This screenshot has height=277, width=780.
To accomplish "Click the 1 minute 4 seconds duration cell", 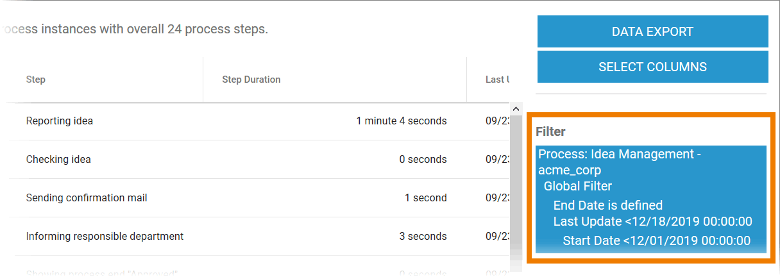I will 402,121.
